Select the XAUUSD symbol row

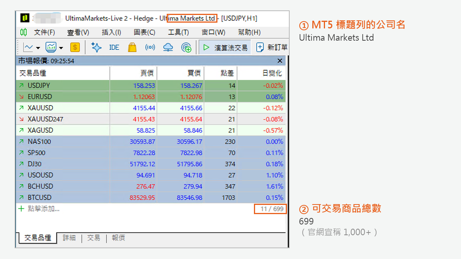coord(151,108)
